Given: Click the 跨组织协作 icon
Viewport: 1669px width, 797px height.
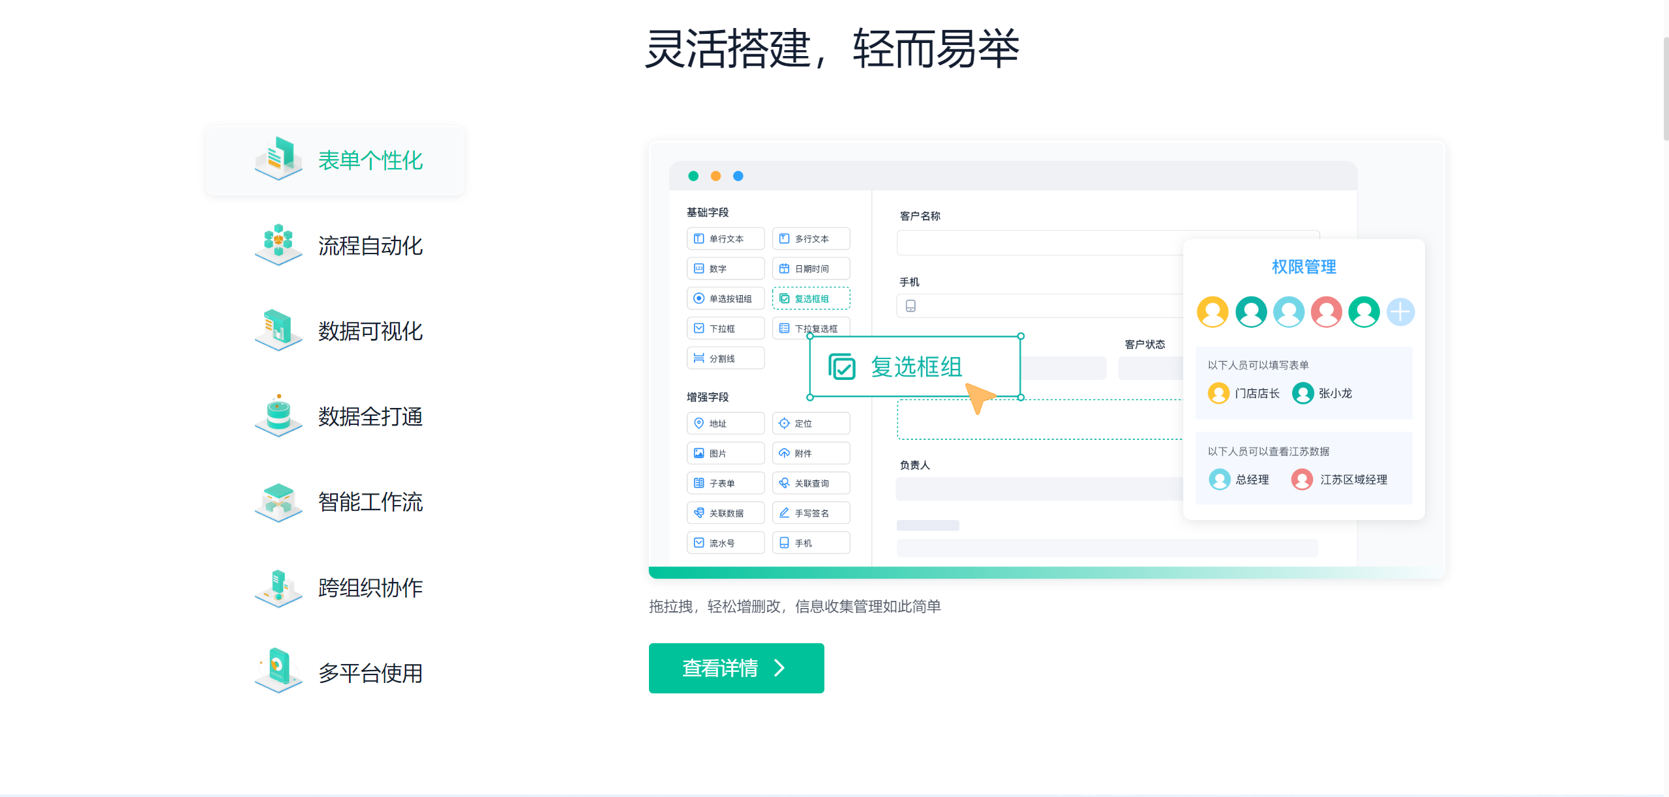Looking at the screenshot, I should (x=278, y=587).
